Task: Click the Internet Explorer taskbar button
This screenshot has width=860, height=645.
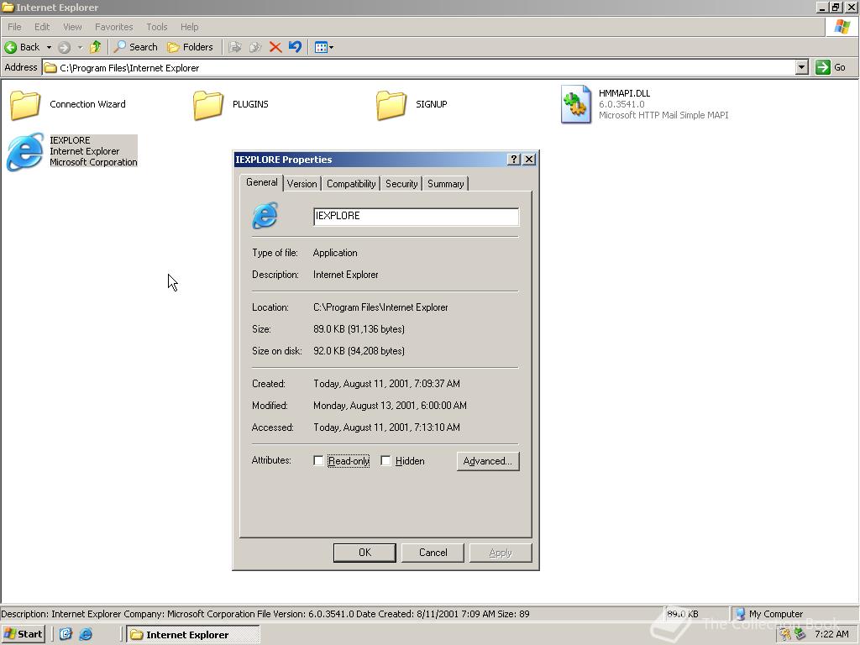Action: coord(192,635)
